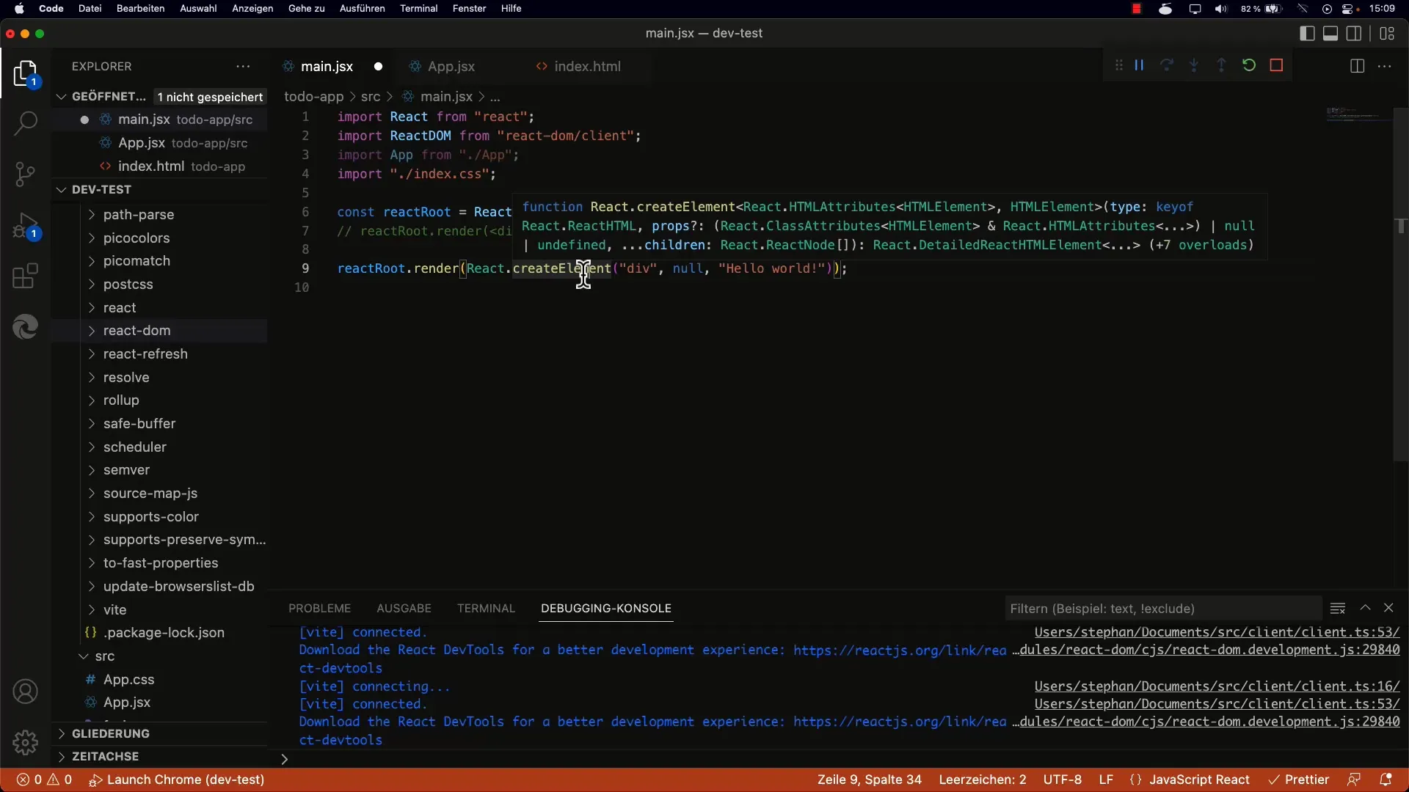This screenshot has width=1409, height=792.
Task: Click the Step Out debug button
Action: [1222, 65]
